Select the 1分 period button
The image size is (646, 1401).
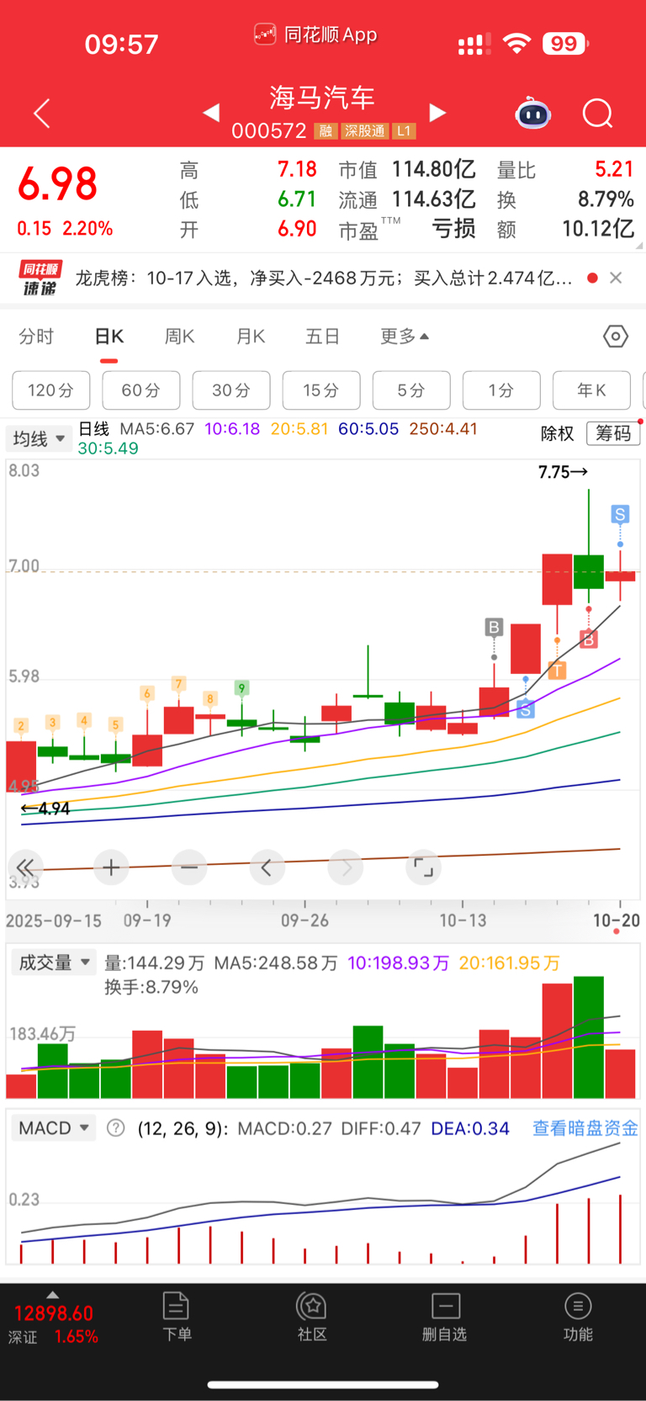tap(501, 390)
